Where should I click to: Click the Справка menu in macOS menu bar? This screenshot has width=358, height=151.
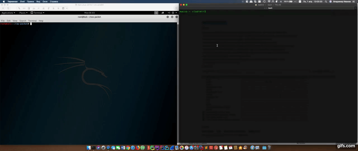[54, 1]
